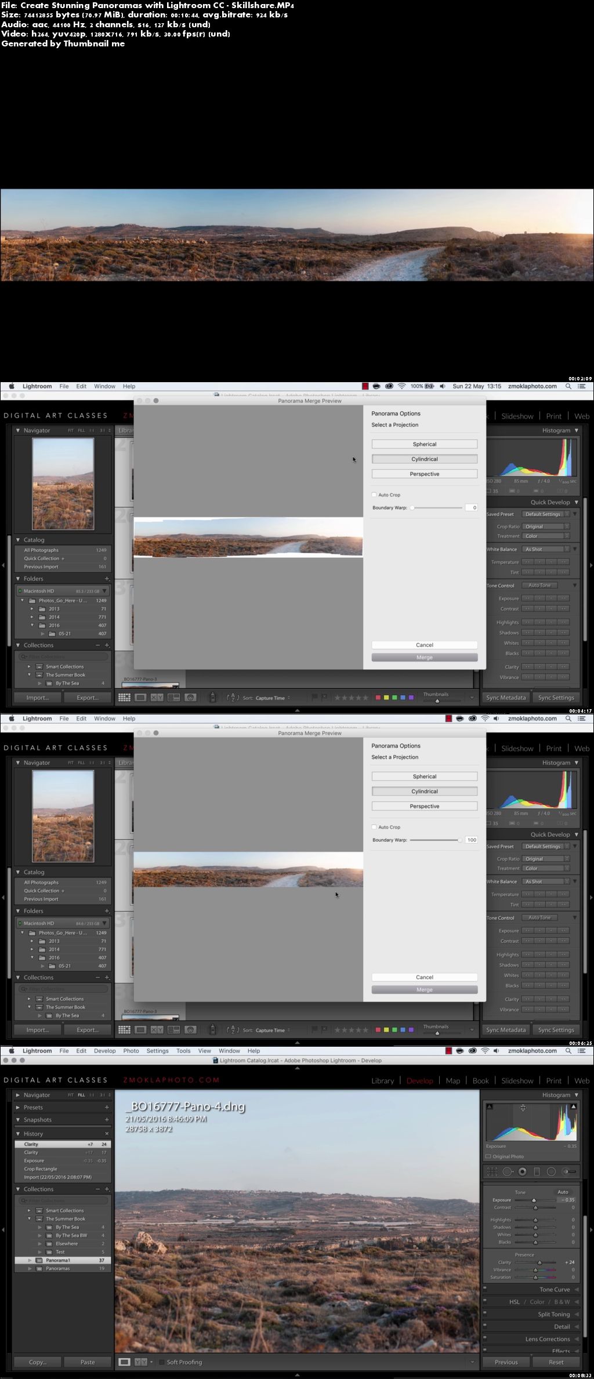
Task: Click Before/After YY icon in Develop toolbar
Action: (x=141, y=1362)
